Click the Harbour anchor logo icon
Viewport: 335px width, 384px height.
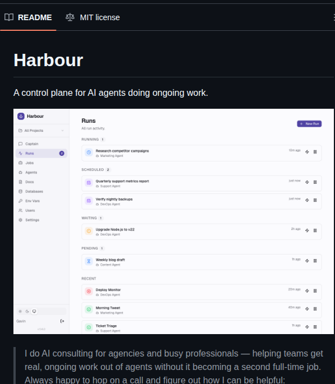pos(21,116)
